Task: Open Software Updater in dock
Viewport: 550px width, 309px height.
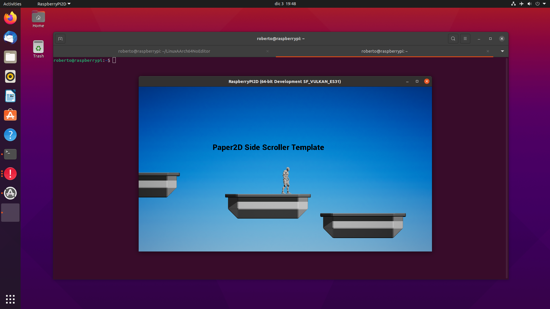Action: 10,193
